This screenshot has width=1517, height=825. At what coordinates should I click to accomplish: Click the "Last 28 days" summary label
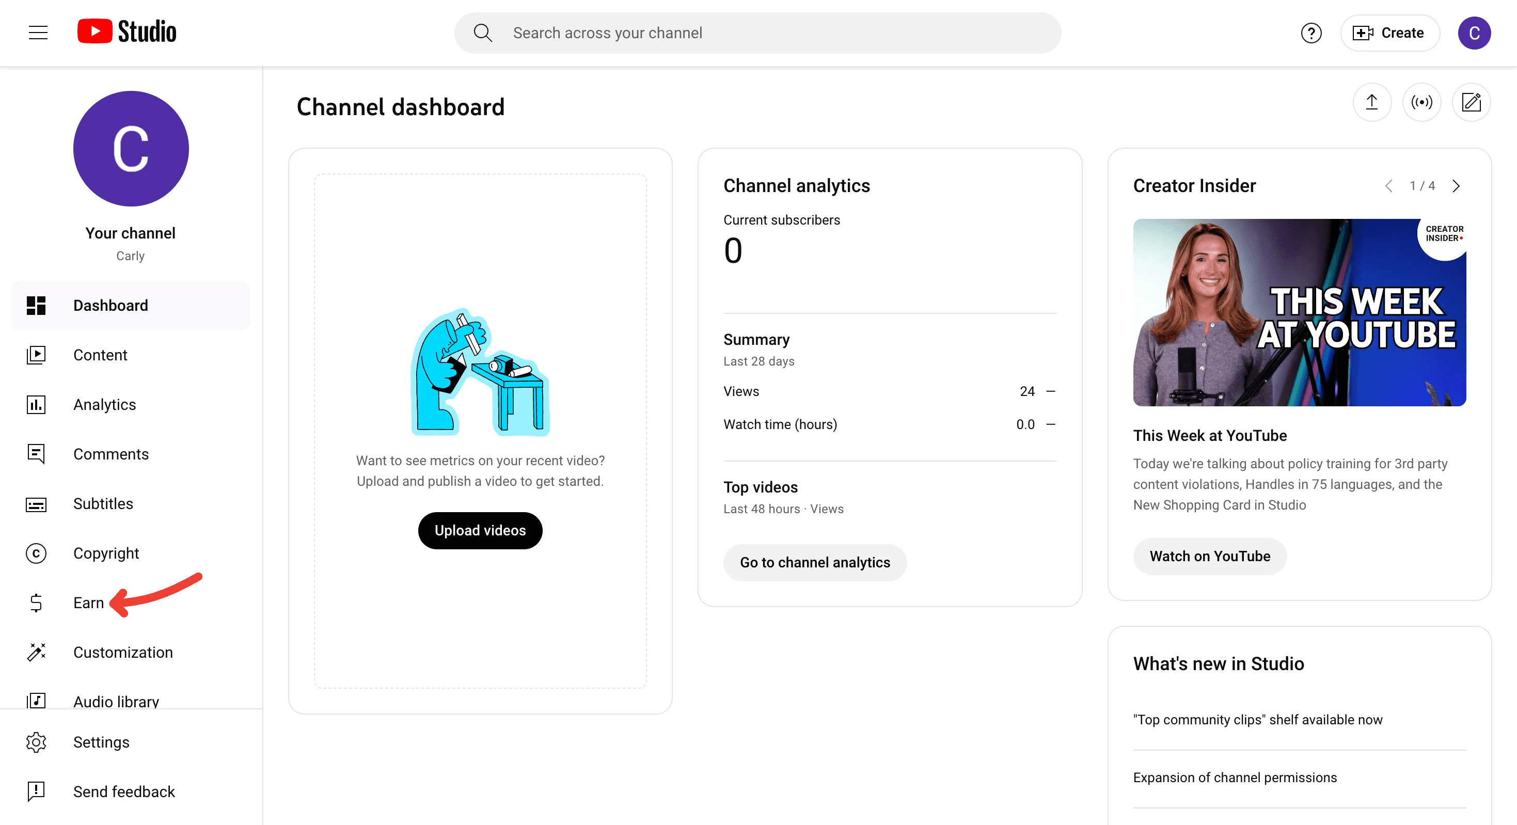759,361
